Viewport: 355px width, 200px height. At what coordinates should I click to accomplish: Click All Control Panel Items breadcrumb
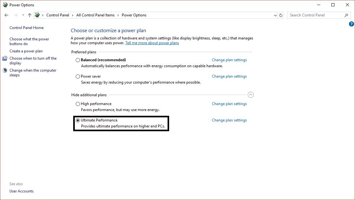[95, 15]
